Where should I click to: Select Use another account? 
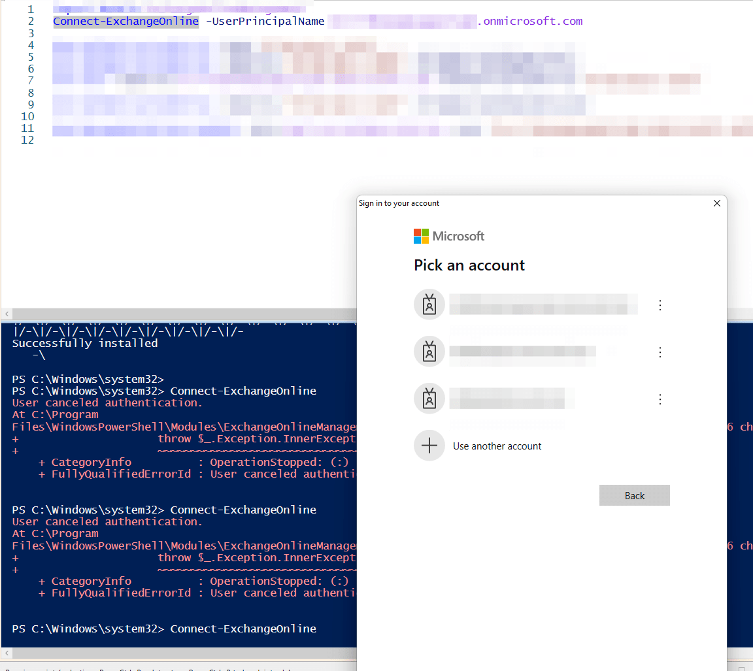pyautogui.click(x=497, y=446)
